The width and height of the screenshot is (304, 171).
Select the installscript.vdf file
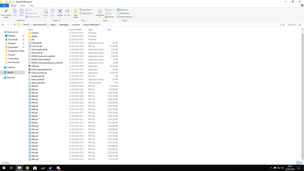(x=37, y=76)
